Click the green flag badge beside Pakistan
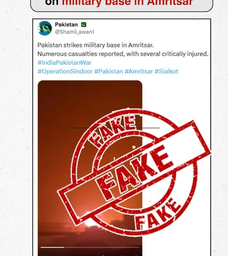This screenshot has width=228, height=256. click(84, 25)
